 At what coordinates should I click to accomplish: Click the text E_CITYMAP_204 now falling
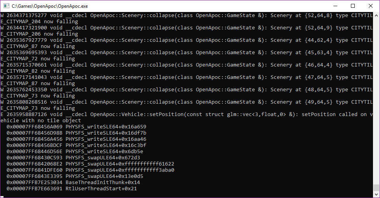click(39, 22)
